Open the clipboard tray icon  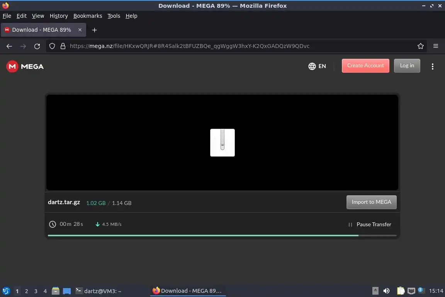coord(401,291)
